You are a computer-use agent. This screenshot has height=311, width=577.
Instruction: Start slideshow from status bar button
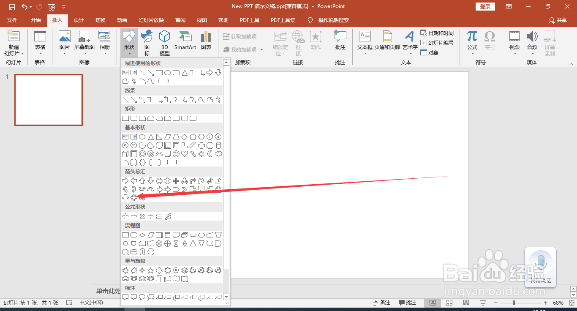click(483, 303)
